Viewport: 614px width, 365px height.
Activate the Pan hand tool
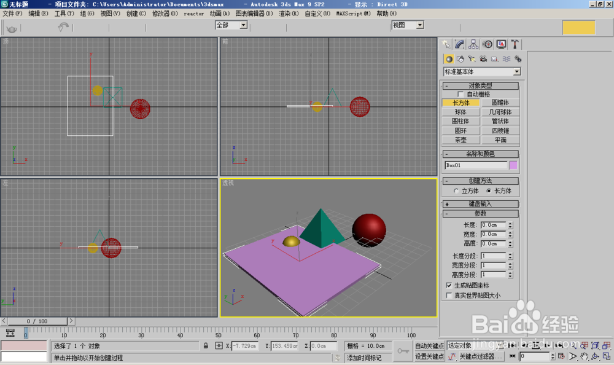pos(585,356)
